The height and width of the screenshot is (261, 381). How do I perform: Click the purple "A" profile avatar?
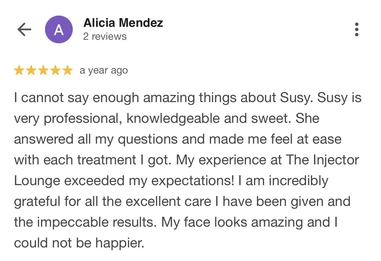click(59, 29)
